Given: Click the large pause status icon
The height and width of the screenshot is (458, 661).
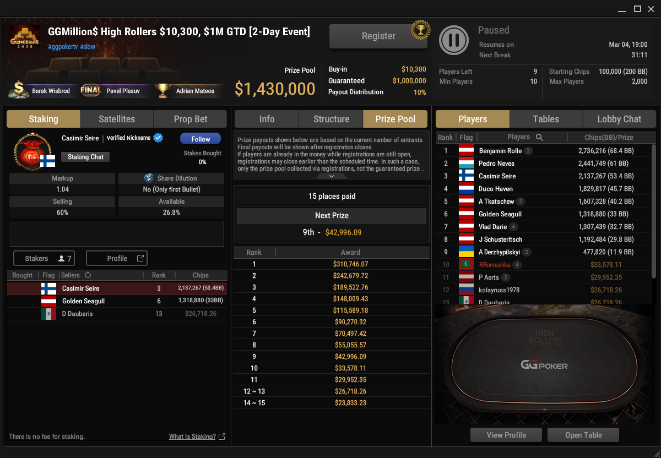Looking at the screenshot, I should (x=454, y=40).
